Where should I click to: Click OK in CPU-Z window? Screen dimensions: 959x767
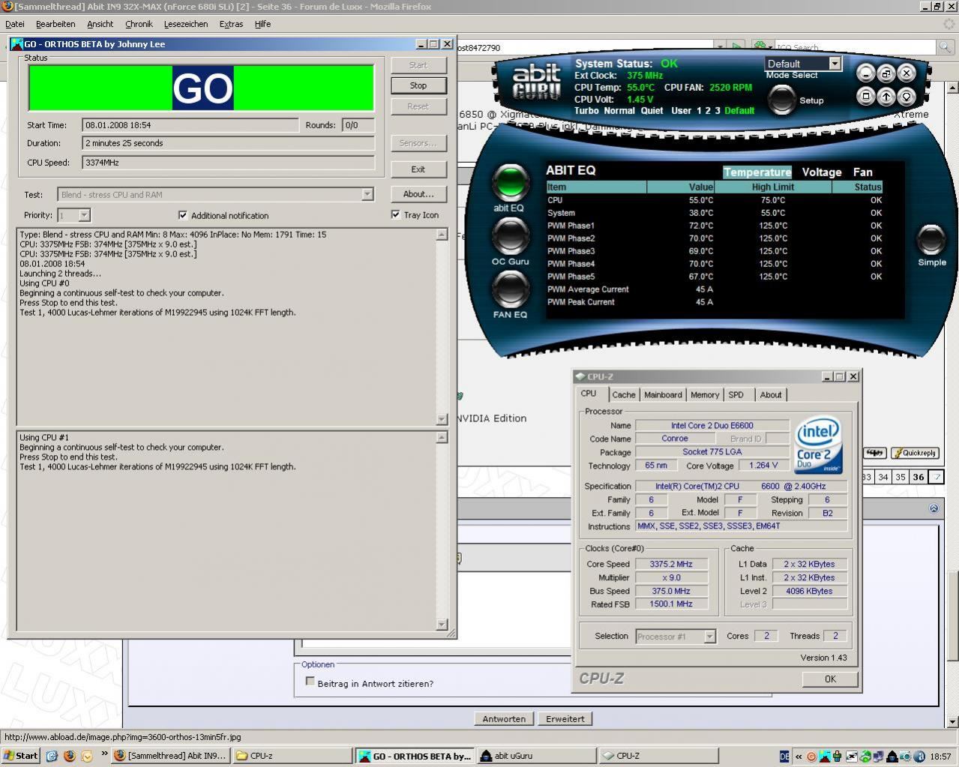[830, 679]
